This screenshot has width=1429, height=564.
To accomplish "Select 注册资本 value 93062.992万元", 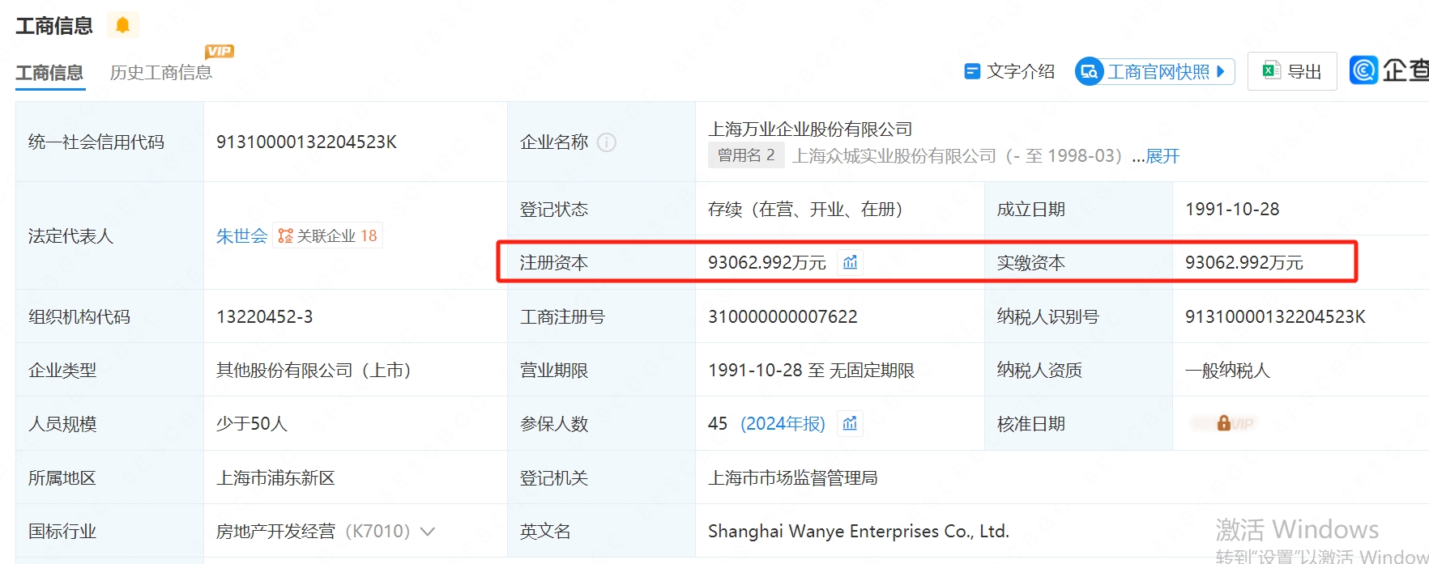I will point(767,263).
